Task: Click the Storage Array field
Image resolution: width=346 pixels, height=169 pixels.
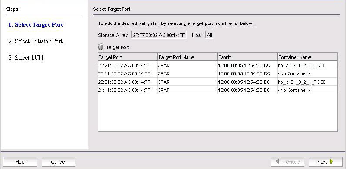Action: (x=159, y=35)
